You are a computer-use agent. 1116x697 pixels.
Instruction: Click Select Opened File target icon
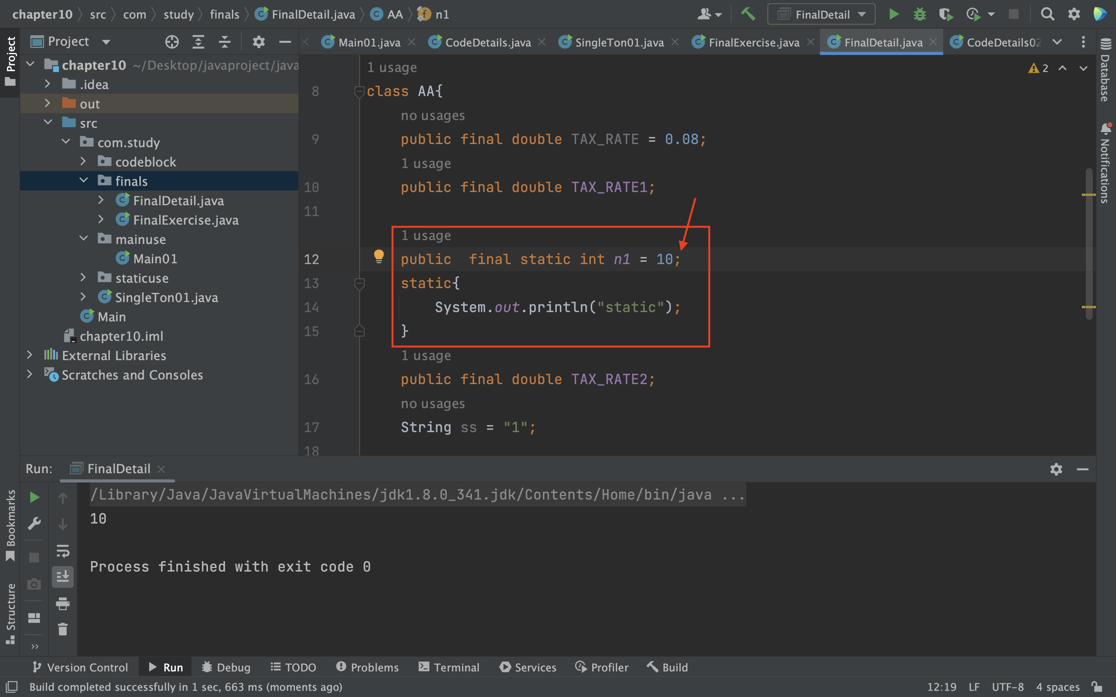[172, 42]
